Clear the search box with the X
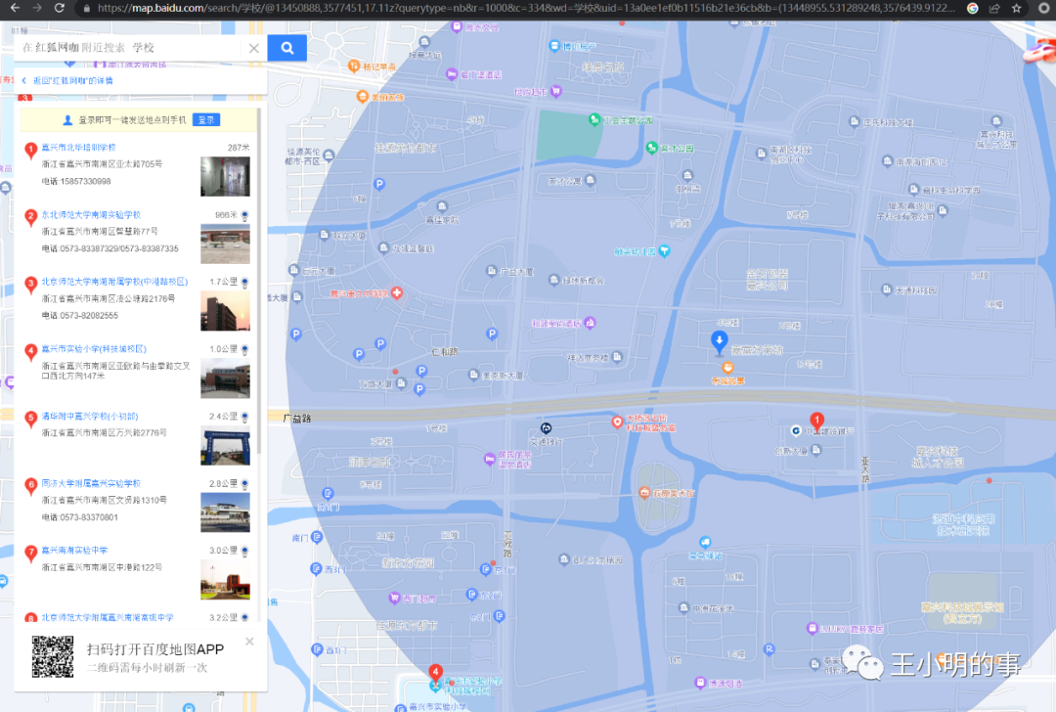1056x712 pixels. [254, 48]
